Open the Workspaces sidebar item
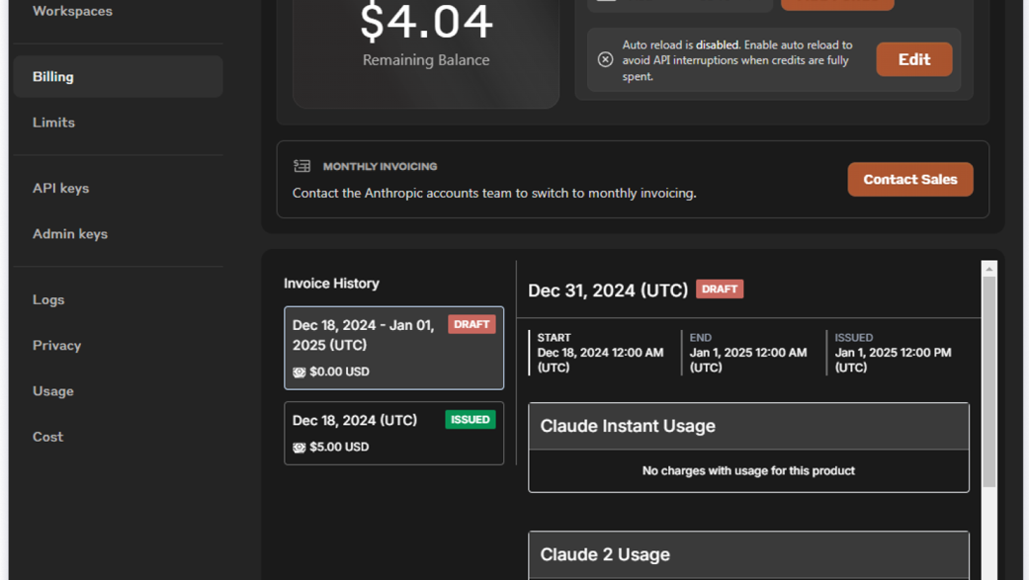This screenshot has height=580, width=1029. tap(72, 11)
